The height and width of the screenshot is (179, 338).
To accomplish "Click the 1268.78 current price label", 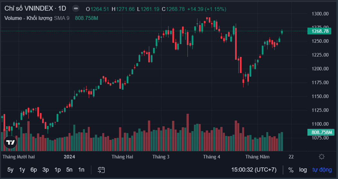I will [321, 31].
